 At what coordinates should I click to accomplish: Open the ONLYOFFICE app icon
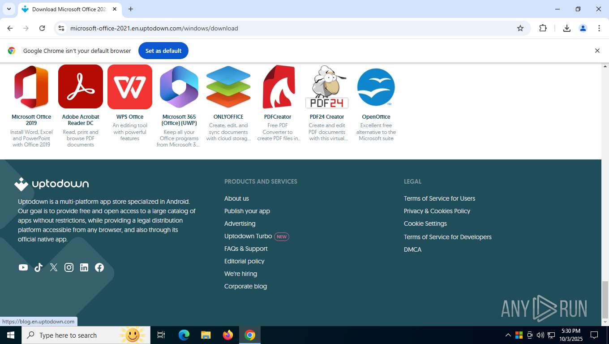[x=228, y=86]
